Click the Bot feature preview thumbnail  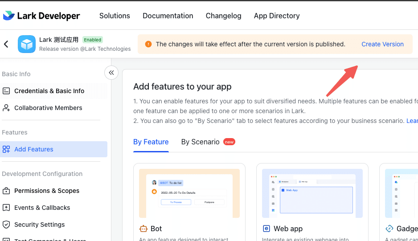pyautogui.click(x=189, y=193)
